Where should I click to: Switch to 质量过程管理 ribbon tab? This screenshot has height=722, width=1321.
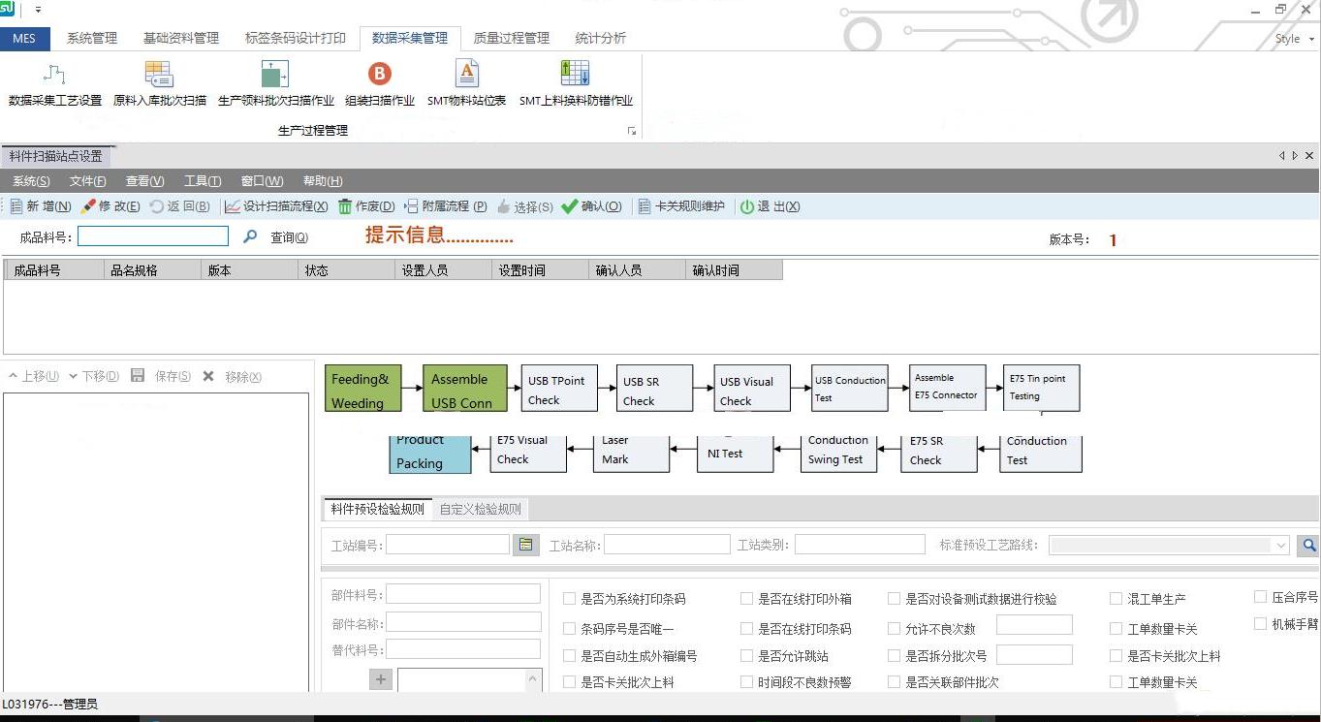coord(511,38)
